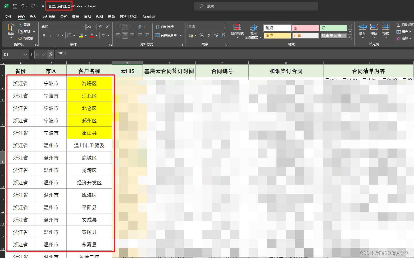Open the Font group dialog launcher
Screen dimensions: 414x258
tap(111, 45)
